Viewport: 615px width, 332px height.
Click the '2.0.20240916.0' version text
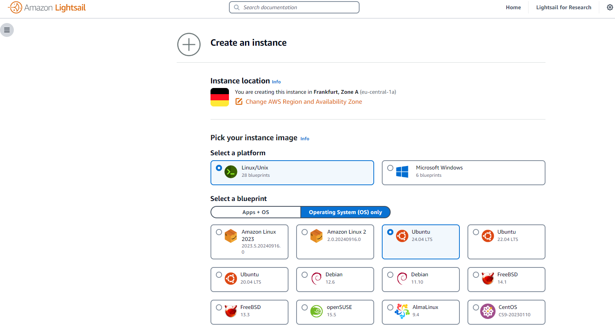344,239
